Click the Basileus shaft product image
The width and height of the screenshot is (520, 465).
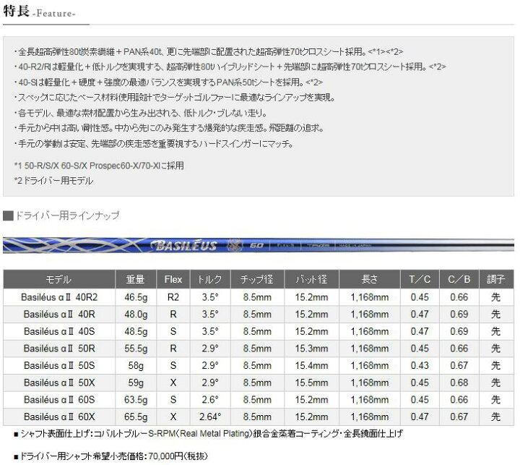tap(259, 245)
